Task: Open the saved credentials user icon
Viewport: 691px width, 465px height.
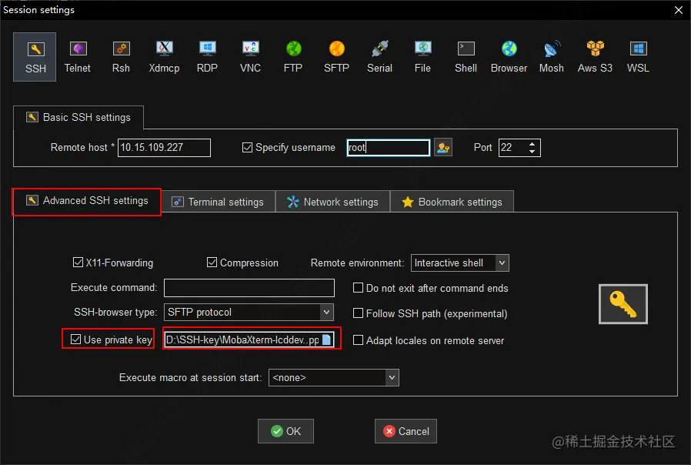Action: pyautogui.click(x=443, y=148)
